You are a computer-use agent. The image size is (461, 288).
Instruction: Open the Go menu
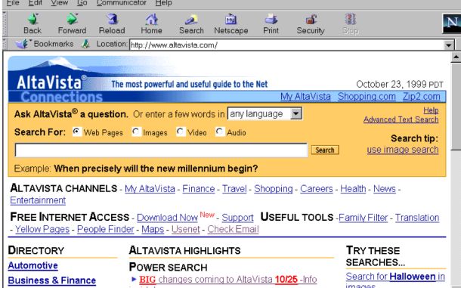click(82, 3)
